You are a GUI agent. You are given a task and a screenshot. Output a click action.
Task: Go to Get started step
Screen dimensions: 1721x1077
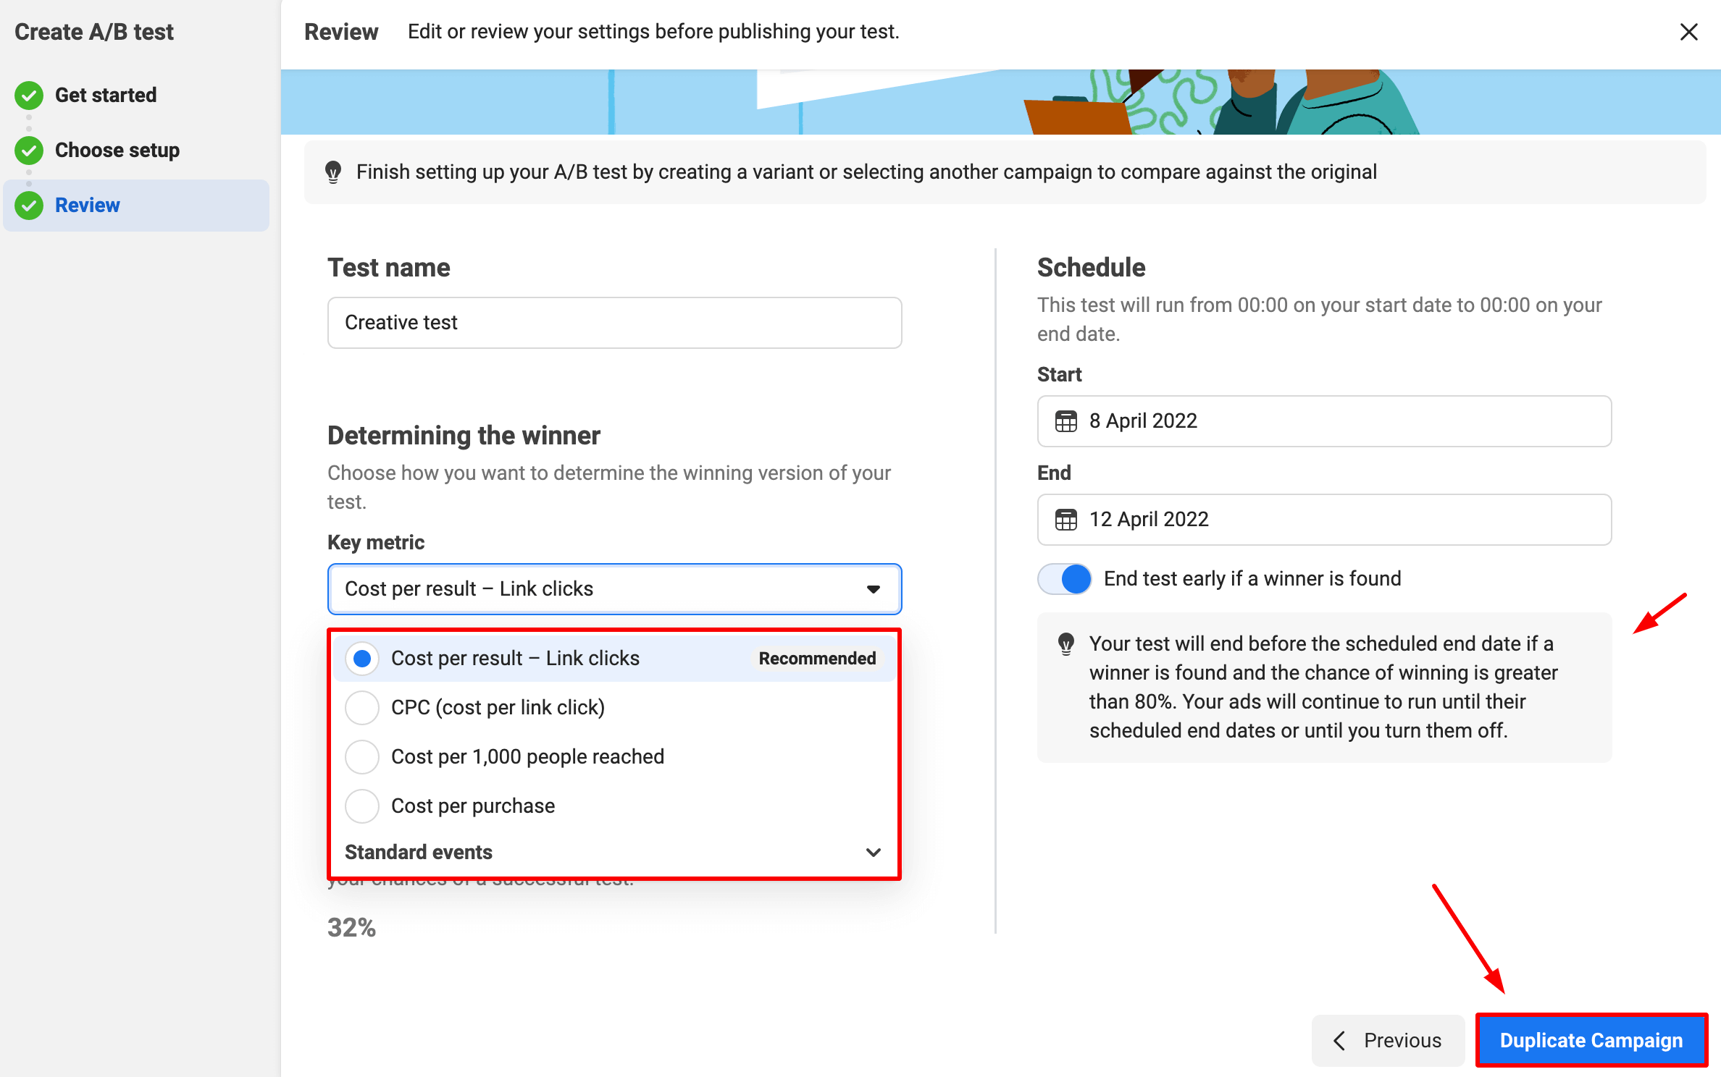tap(106, 95)
